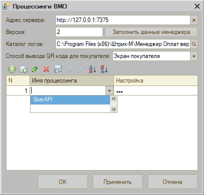This screenshot has width=204, height=195.
Task: Click the Каталог логов path field
Action: 123,44
